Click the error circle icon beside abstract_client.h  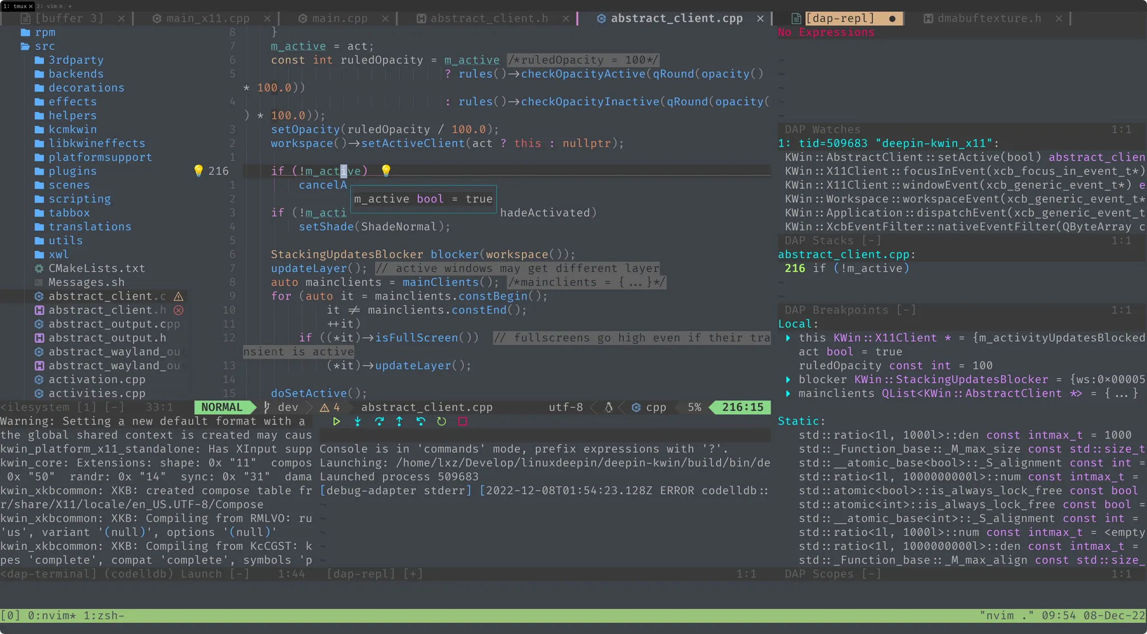(179, 310)
